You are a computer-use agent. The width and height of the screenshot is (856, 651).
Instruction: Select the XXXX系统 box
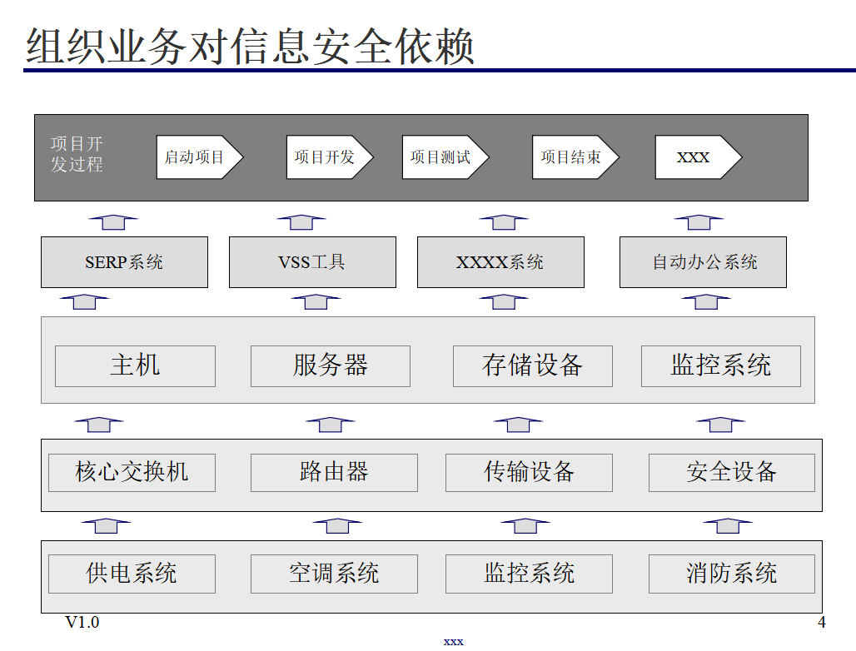click(500, 262)
